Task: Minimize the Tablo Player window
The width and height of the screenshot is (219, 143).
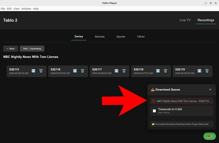Action: [206, 3]
